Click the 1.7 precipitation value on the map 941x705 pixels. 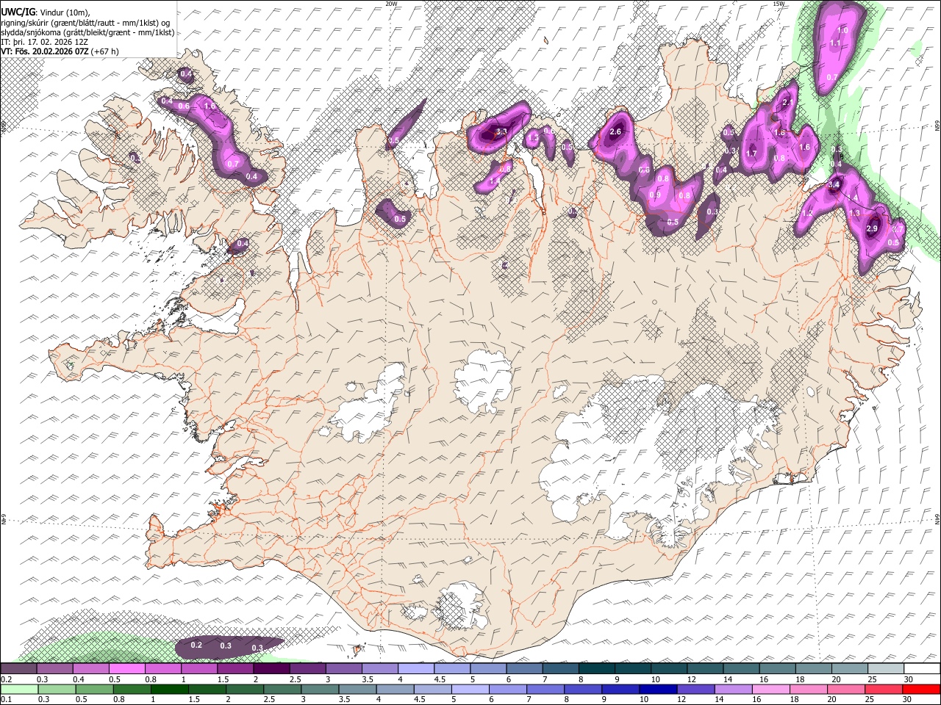(x=751, y=153)
